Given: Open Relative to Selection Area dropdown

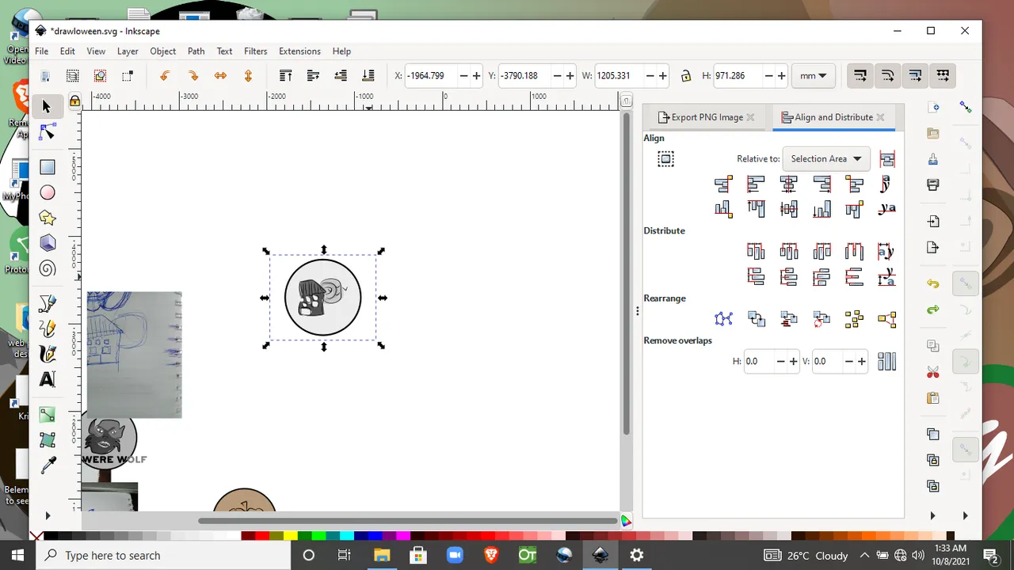Looking at the screenshot, I should click(826, 159).
